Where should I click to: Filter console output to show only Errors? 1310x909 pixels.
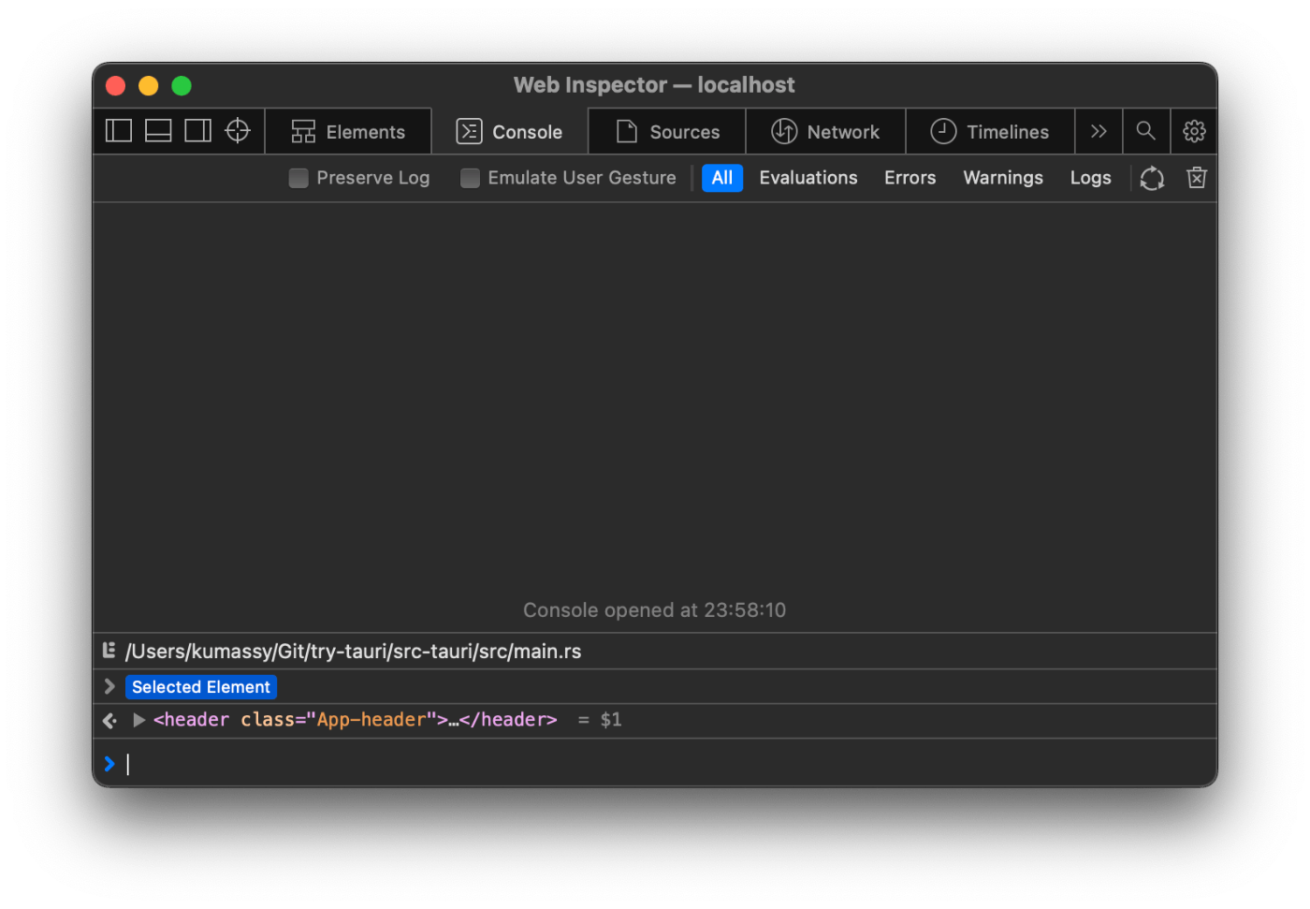coord(909,177)
